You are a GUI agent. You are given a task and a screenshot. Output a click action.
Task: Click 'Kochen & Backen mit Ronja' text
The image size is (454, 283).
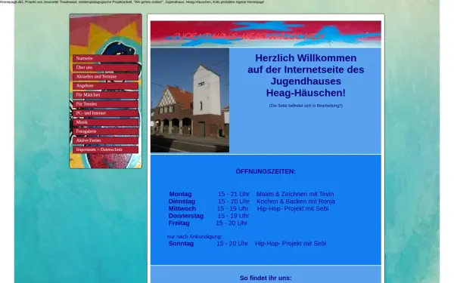296,201
